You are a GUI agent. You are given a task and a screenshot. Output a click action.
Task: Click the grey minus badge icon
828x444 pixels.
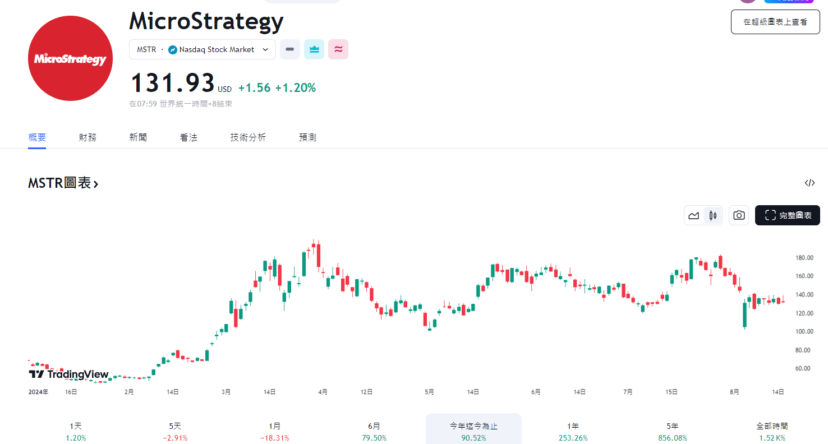[290, 49]
